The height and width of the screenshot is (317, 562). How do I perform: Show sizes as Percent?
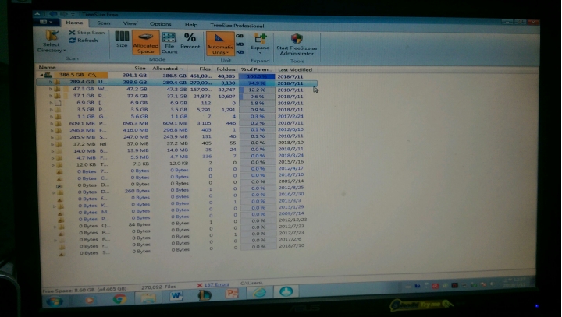tap(190, 41)
